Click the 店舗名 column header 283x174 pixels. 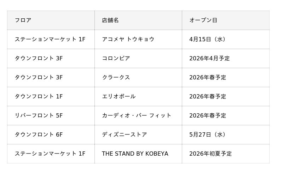click(110, 20)
